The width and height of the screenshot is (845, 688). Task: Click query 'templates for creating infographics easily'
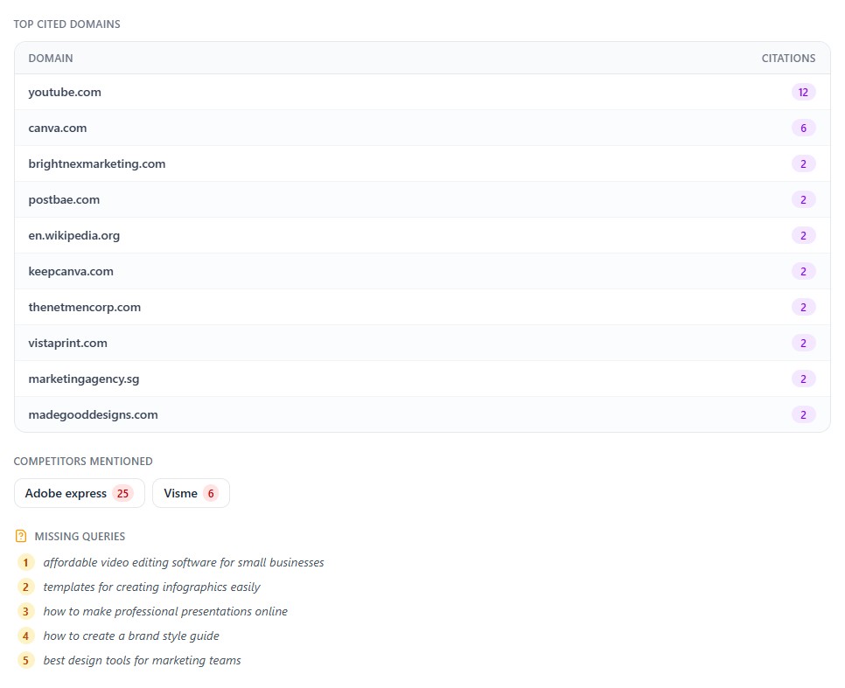pyautogui.click(x=151, y=587)
